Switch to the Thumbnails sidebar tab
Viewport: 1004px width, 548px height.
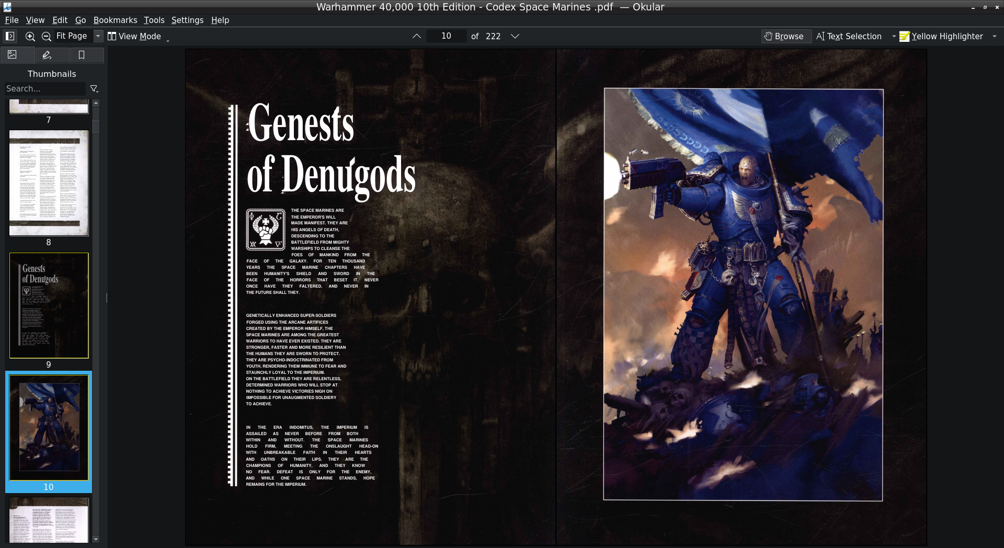[17, 55]
